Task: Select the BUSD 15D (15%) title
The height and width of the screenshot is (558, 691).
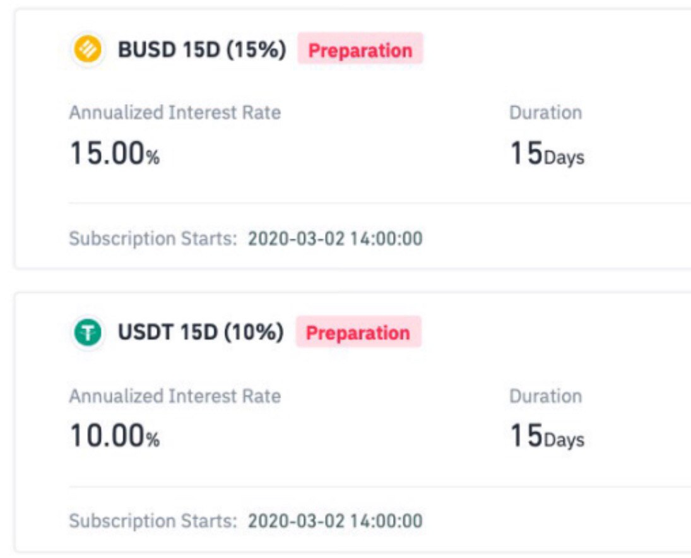Action: (x=202, y=49)
